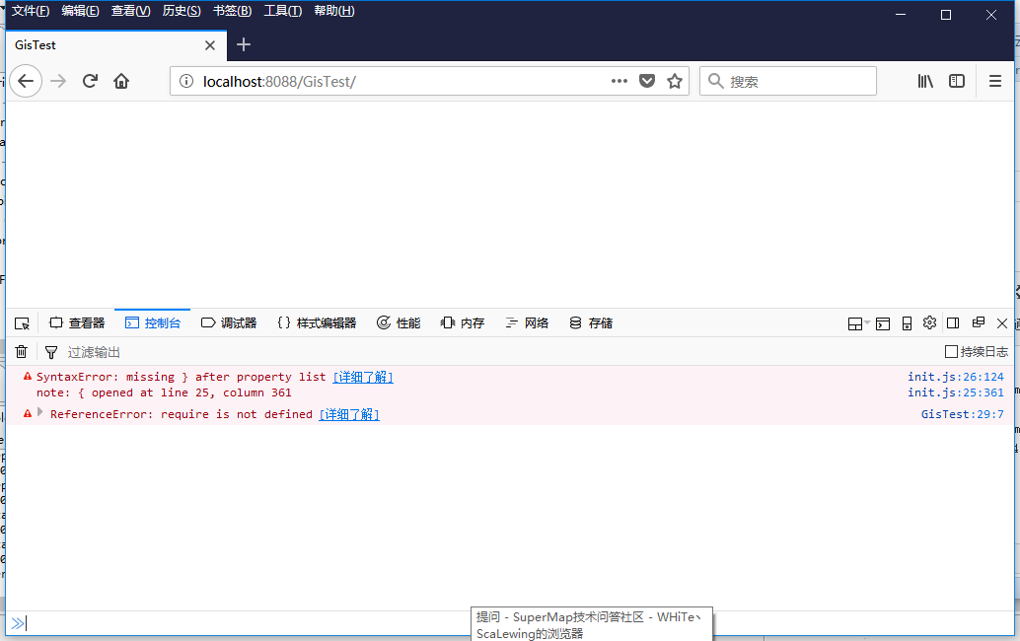
Task: Save the page to Pocket
Action: [x=646, y=81]
